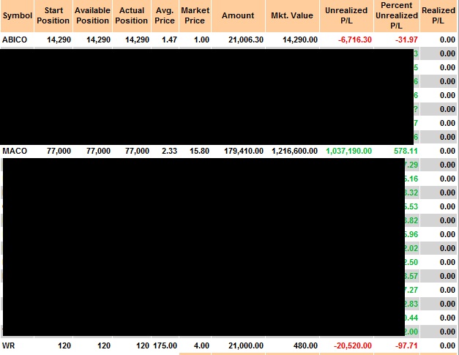459x355 pixels.
Task: Click ABICO market price 1.00
Action: point(202,40)
